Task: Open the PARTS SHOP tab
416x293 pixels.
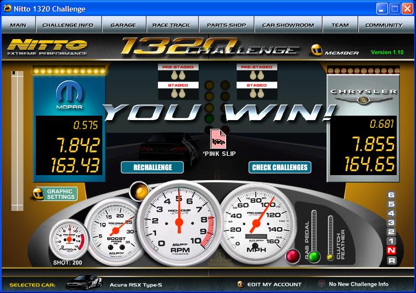Action: coord(226,25)
